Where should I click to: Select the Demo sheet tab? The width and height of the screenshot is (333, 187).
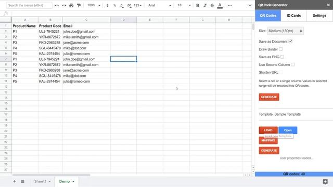click(x=65, y=181)
